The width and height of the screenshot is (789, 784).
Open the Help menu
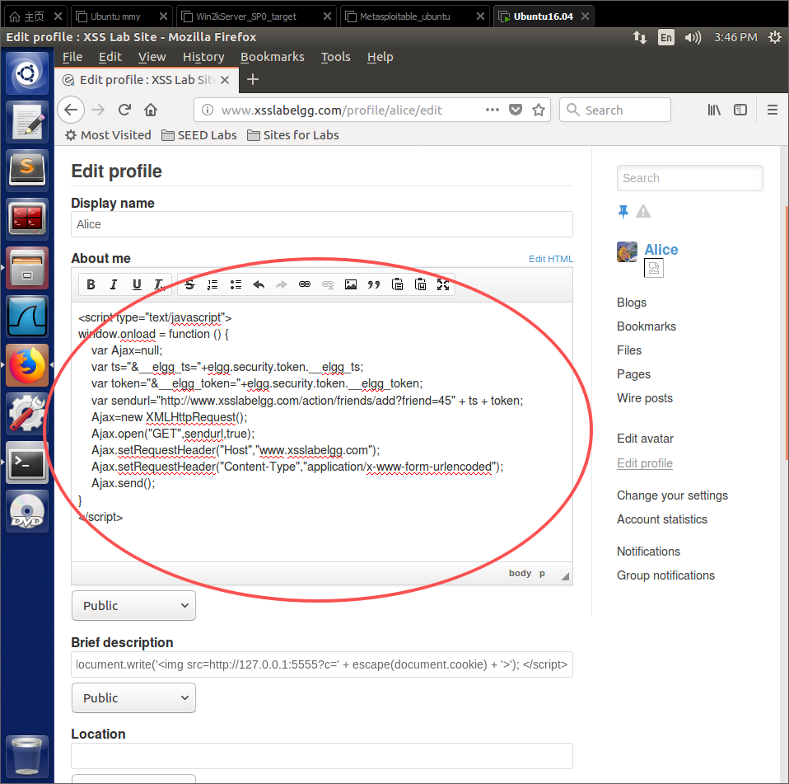(380, 57)
